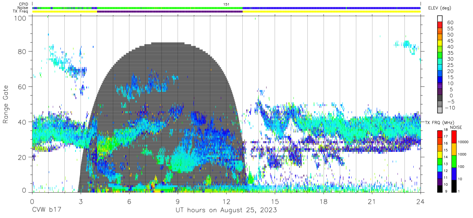Click the "30" label on ELEV colorbar
This screenshot has height=218, width=473.
pyautogui.click(x=450, y=59)
